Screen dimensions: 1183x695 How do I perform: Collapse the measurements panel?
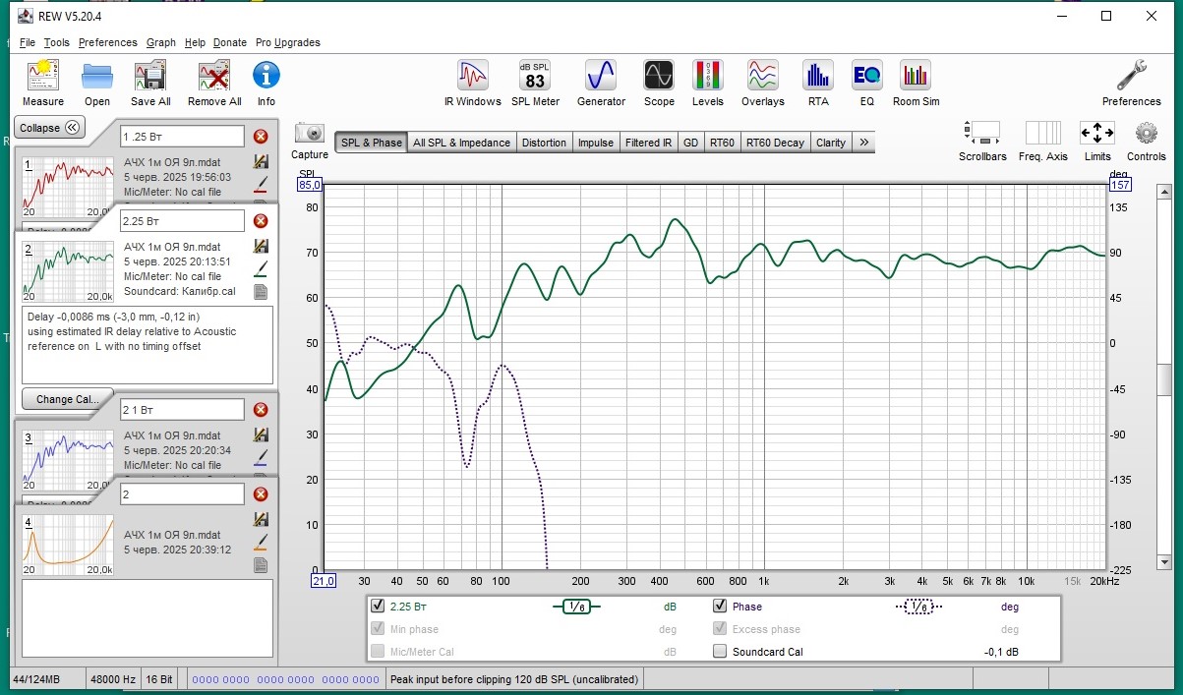(x=50, y=128)
